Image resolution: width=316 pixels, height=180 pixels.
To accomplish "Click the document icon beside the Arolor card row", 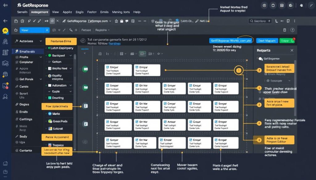I will click(x=85, y=124).
